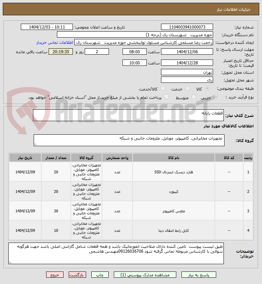262x284 pixels.
Task: Click the واحد شمارش column header
Action: 117,158
